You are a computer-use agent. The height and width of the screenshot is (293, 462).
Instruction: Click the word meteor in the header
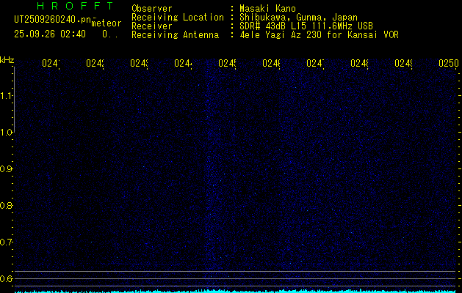(107, 23)
